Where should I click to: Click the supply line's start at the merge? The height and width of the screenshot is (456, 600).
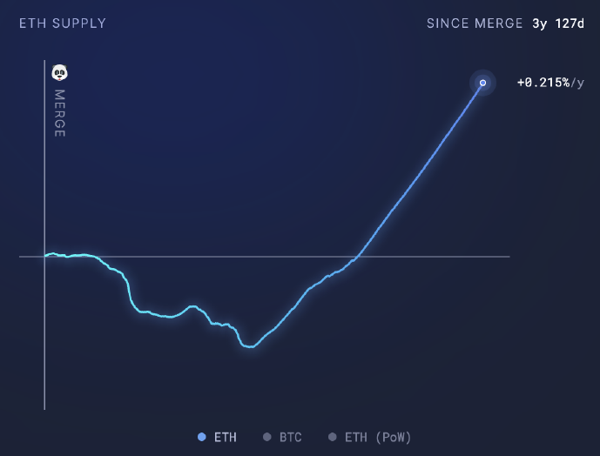pyautogui.click(x=45, y=256)
